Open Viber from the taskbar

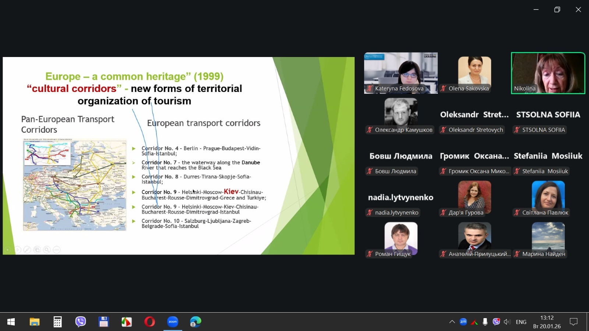click(x=81, y=322)
